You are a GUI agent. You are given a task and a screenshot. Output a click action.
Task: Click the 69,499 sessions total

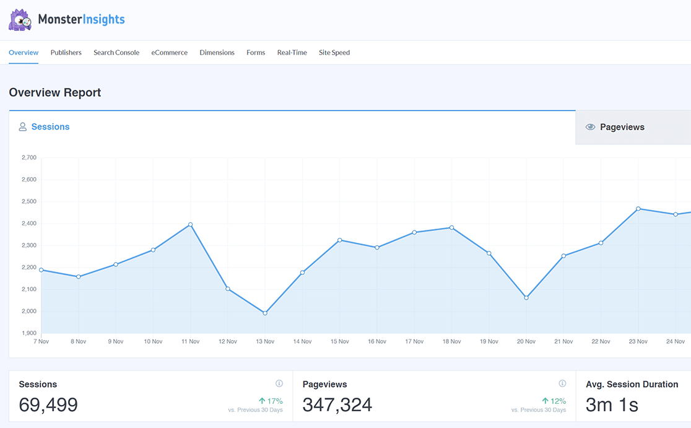[48, 404]
